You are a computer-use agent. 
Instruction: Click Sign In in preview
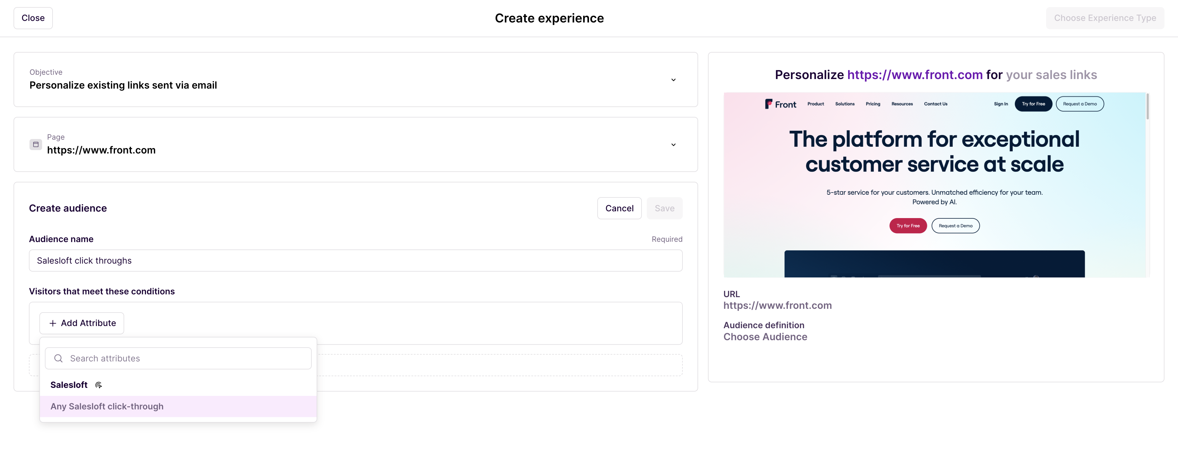point(1001,104)
